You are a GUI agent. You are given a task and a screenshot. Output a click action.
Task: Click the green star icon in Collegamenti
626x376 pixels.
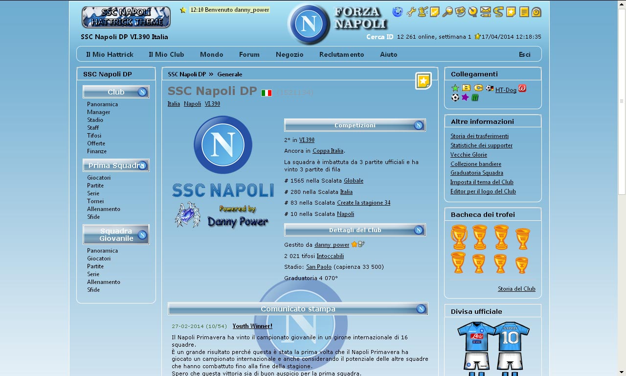[x=455, y=88]
